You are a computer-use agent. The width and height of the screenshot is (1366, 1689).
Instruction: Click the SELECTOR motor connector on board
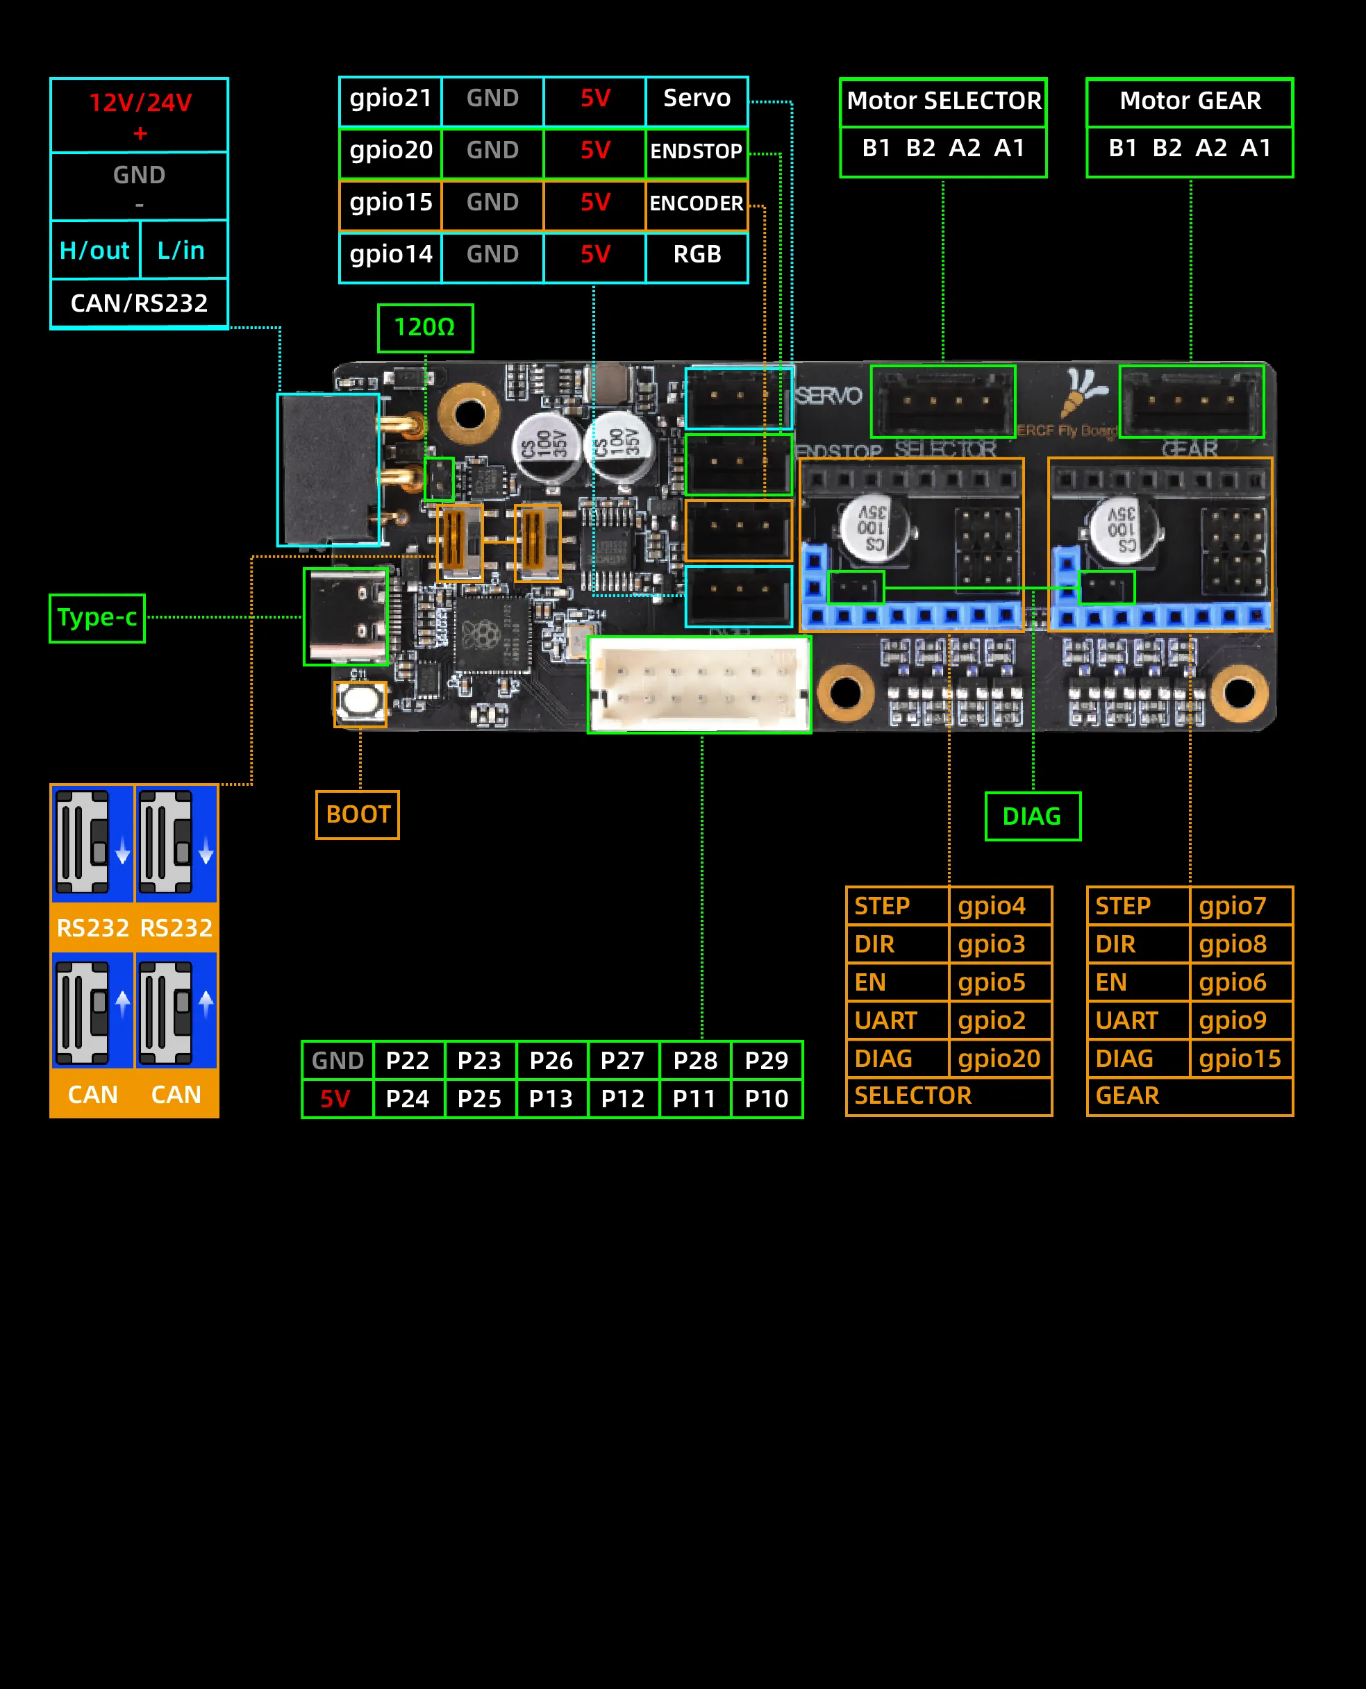[x=942, y=401]
